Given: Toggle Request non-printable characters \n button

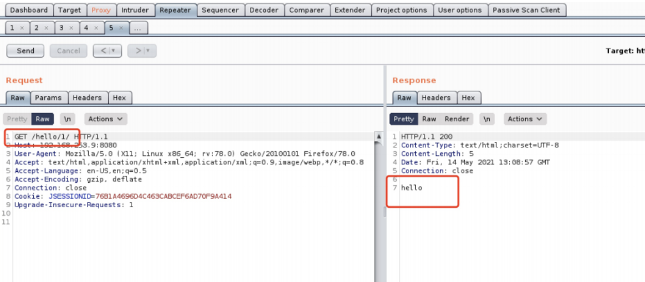Looking at the screenshot, I should (x=68, y=119).
